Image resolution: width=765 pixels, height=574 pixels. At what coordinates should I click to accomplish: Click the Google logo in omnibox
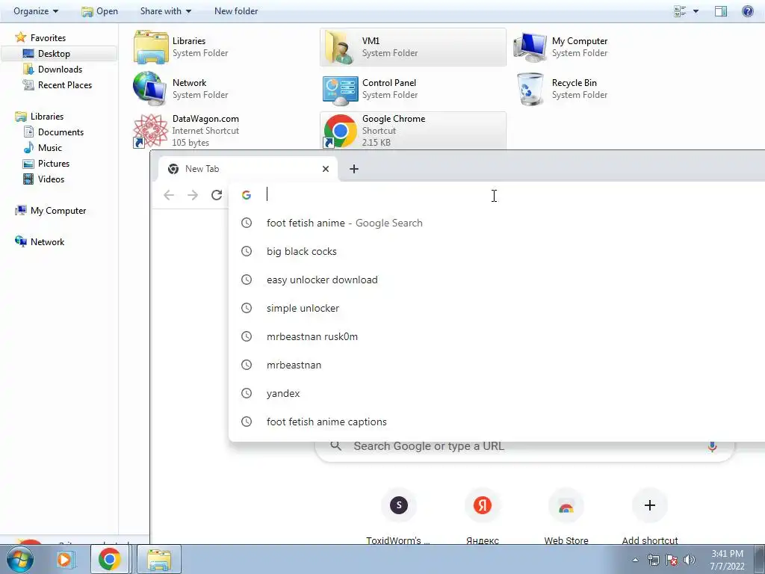click(247, 195)
